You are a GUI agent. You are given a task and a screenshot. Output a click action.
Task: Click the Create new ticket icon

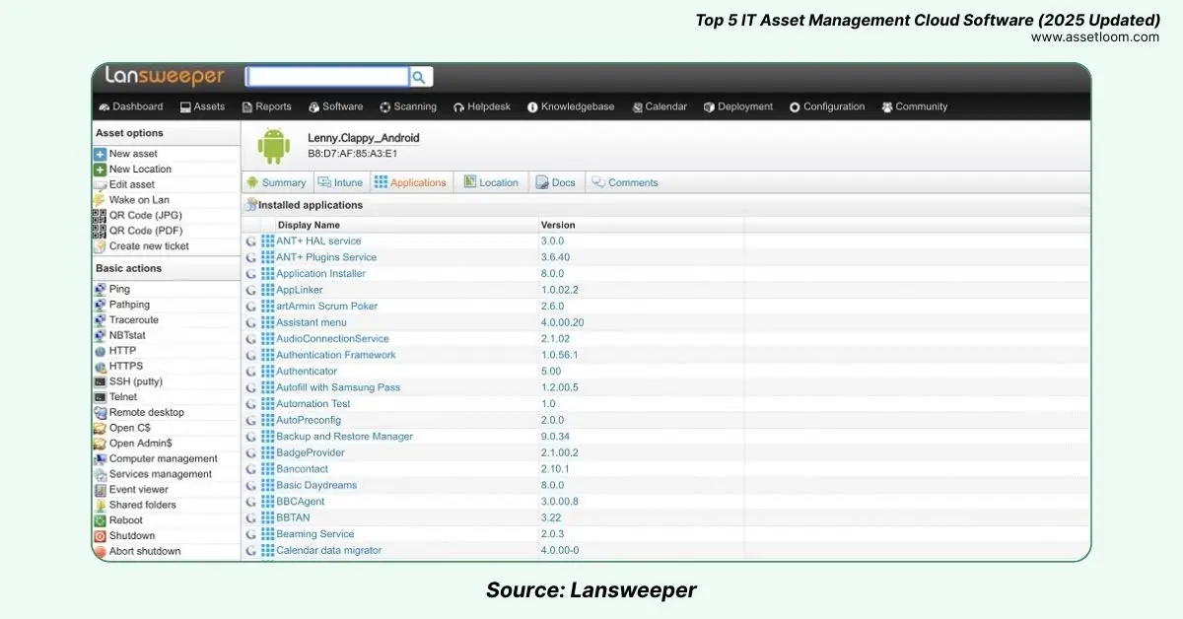[100, 246]
